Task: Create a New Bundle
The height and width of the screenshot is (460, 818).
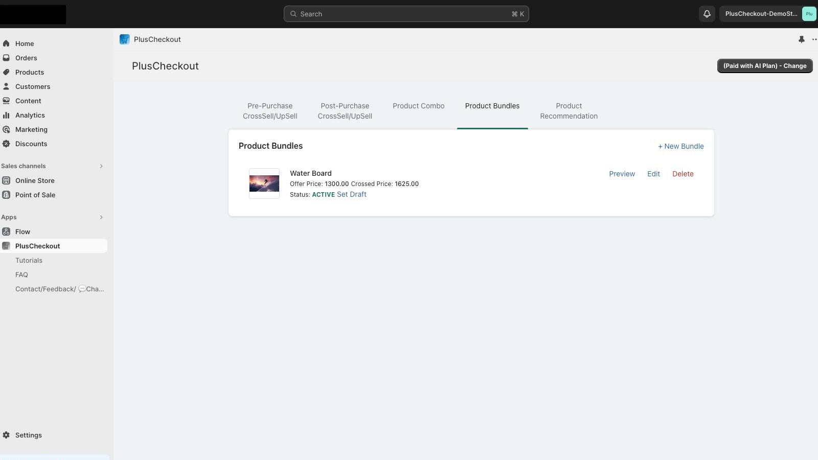Action: [680, 146]
